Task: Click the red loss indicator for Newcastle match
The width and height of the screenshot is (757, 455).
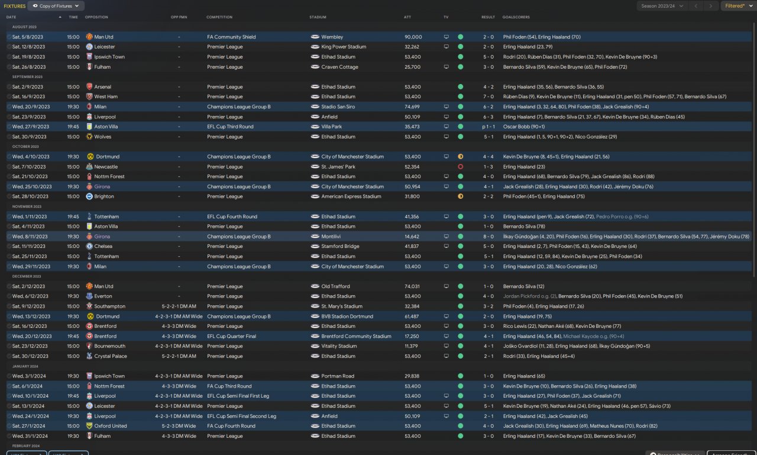Action: (x=460, y=167)
